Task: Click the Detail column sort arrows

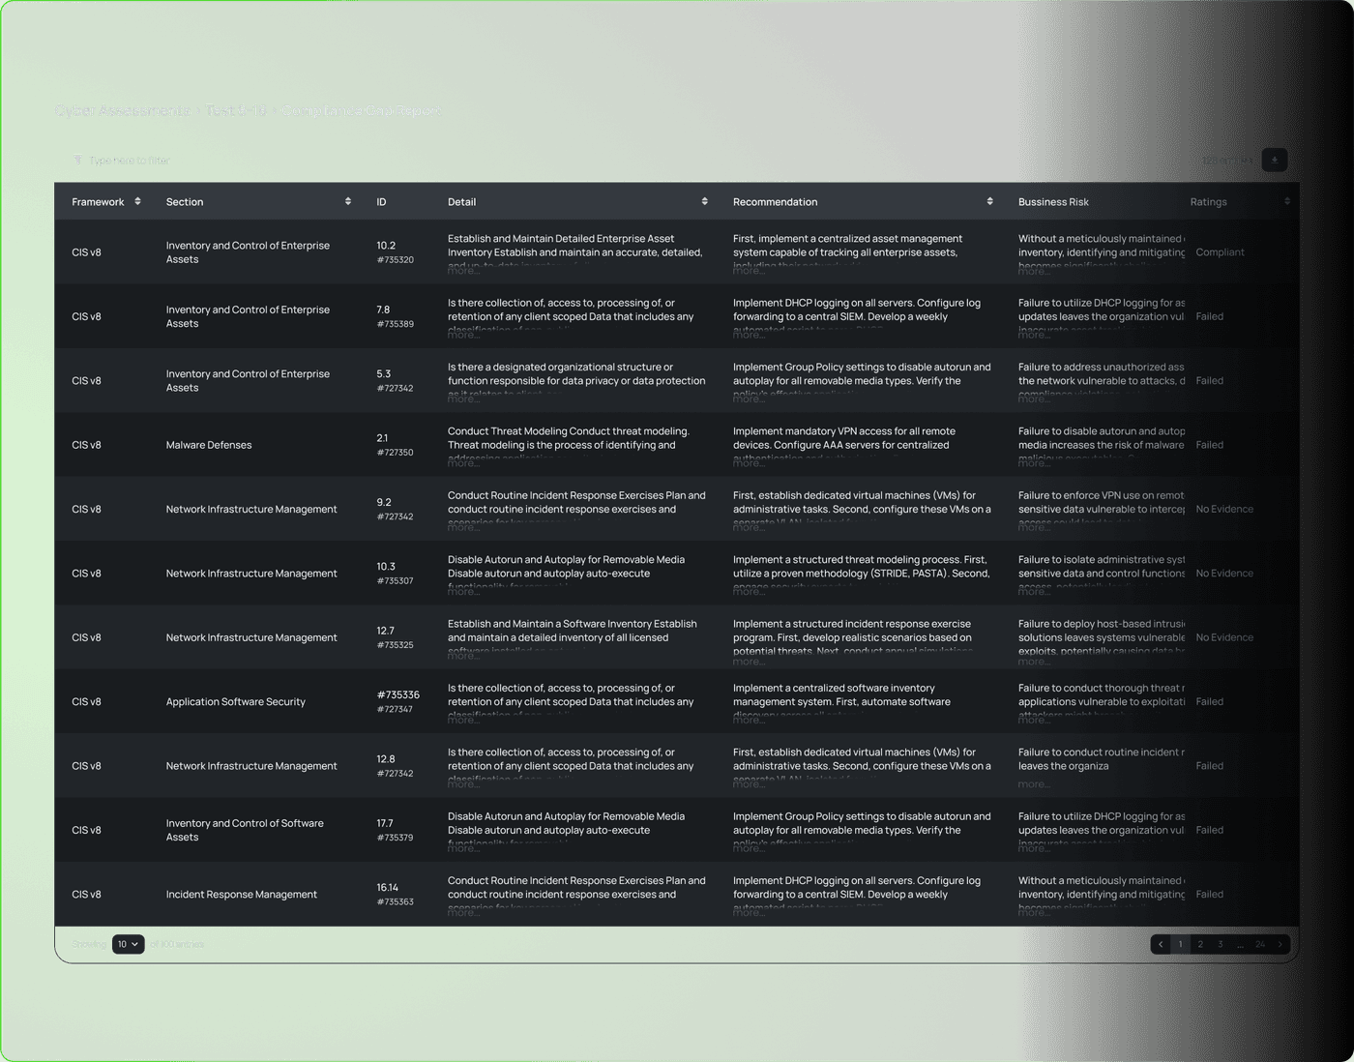Action: pos(704,201)
